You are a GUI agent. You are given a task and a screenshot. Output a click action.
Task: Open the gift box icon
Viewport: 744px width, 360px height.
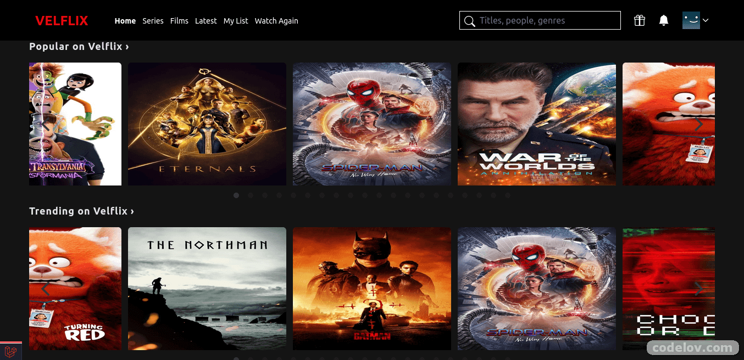point(639,20)
